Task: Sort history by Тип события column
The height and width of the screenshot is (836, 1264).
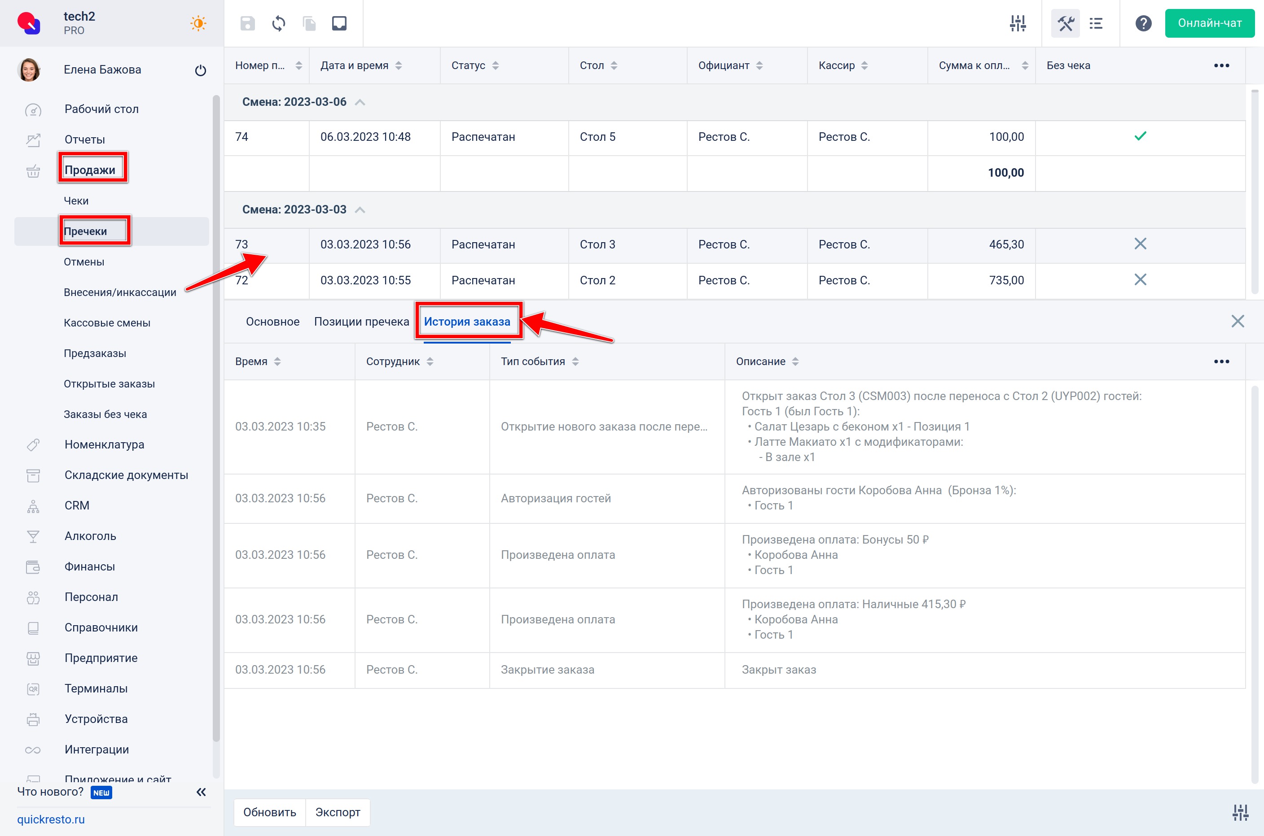Action: (575, 361)
